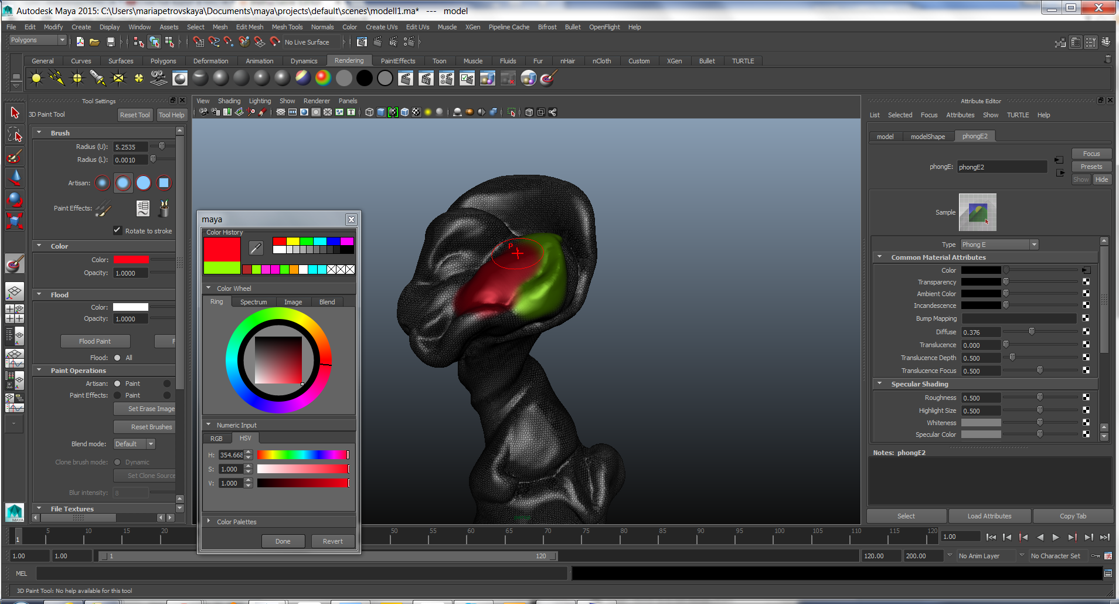Get Paint Effects brush icon
1119x604 pixels.
[104, 208]
